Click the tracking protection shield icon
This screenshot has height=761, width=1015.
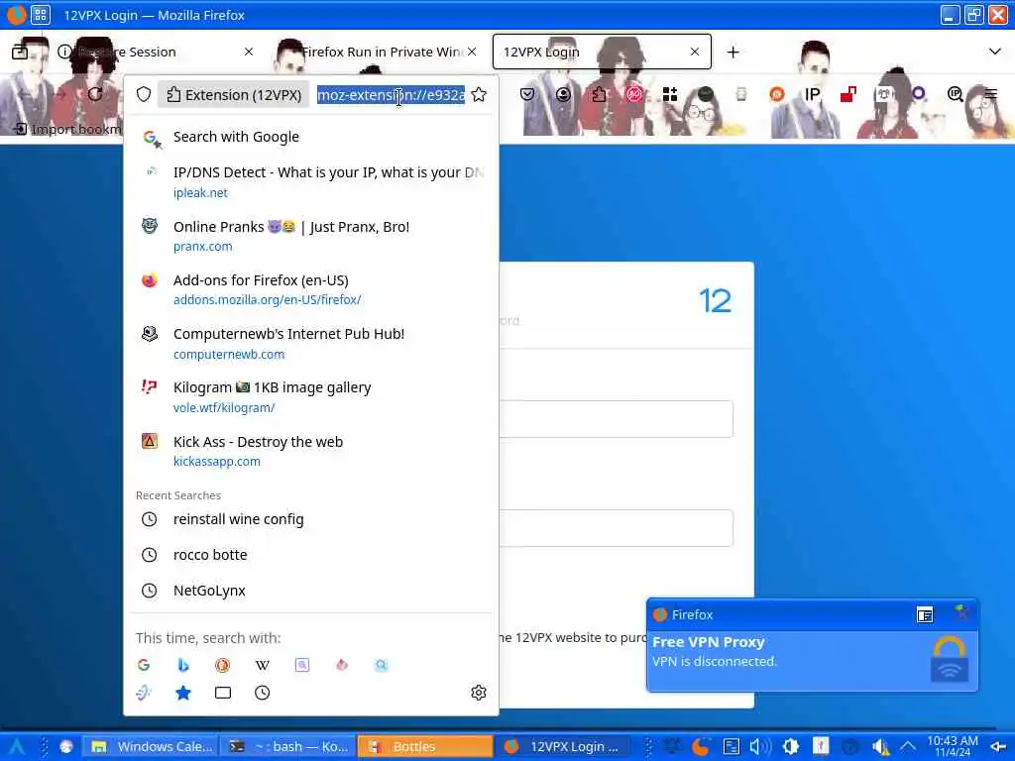coord(144,95)
